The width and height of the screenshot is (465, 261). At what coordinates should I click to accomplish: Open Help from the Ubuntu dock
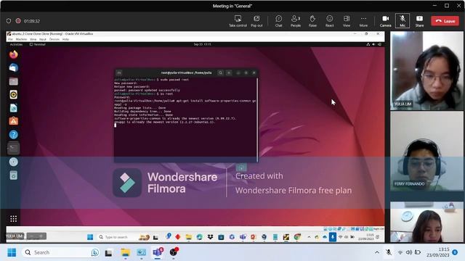13,135
